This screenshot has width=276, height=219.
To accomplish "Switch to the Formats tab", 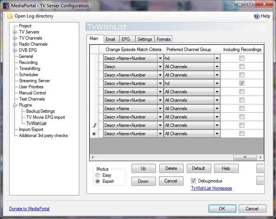I will coord(164,39).
